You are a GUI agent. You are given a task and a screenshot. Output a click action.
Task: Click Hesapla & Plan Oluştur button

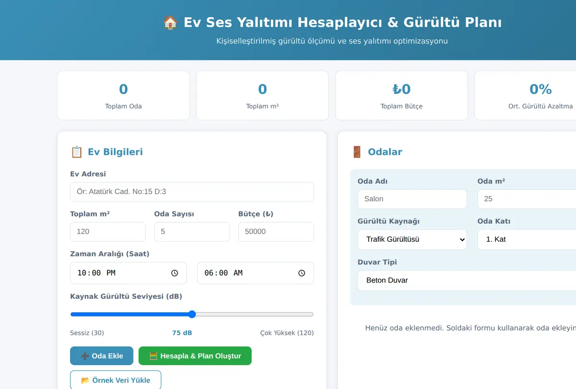195,356
